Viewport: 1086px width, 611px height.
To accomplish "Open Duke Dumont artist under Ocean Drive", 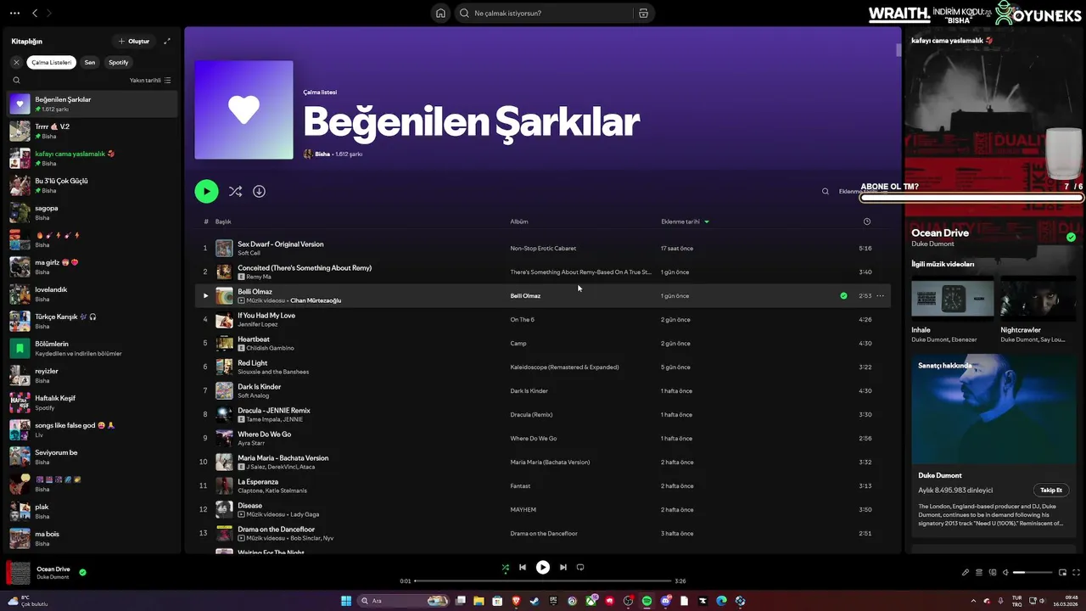I will pos(932,244).
